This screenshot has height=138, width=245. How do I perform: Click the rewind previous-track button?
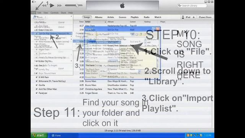(x=44, y=5)
